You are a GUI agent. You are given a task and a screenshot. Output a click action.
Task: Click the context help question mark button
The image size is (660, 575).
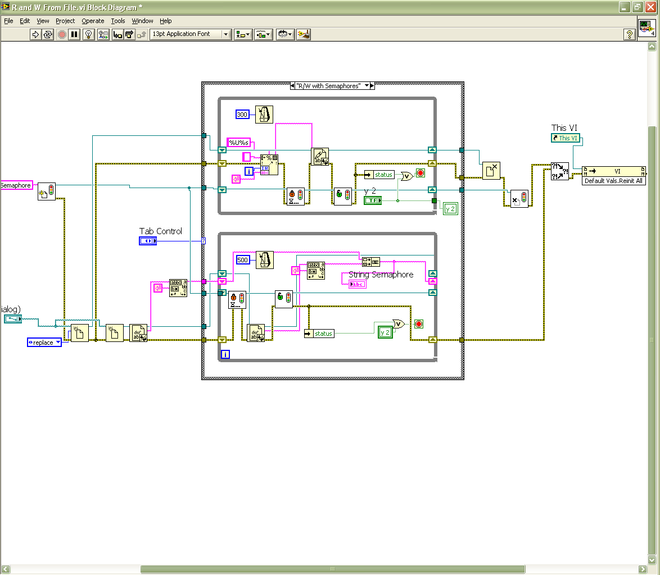[630, 34]
